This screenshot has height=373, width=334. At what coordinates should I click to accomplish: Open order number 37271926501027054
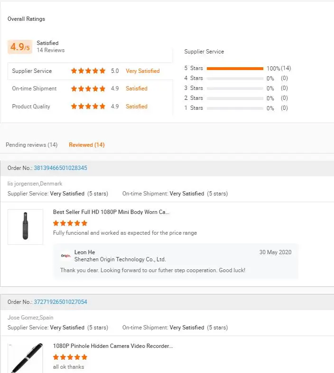(x=60, y=302)
